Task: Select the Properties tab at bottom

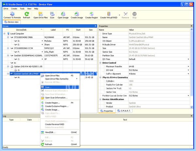Action: click(x=107, y=111)
